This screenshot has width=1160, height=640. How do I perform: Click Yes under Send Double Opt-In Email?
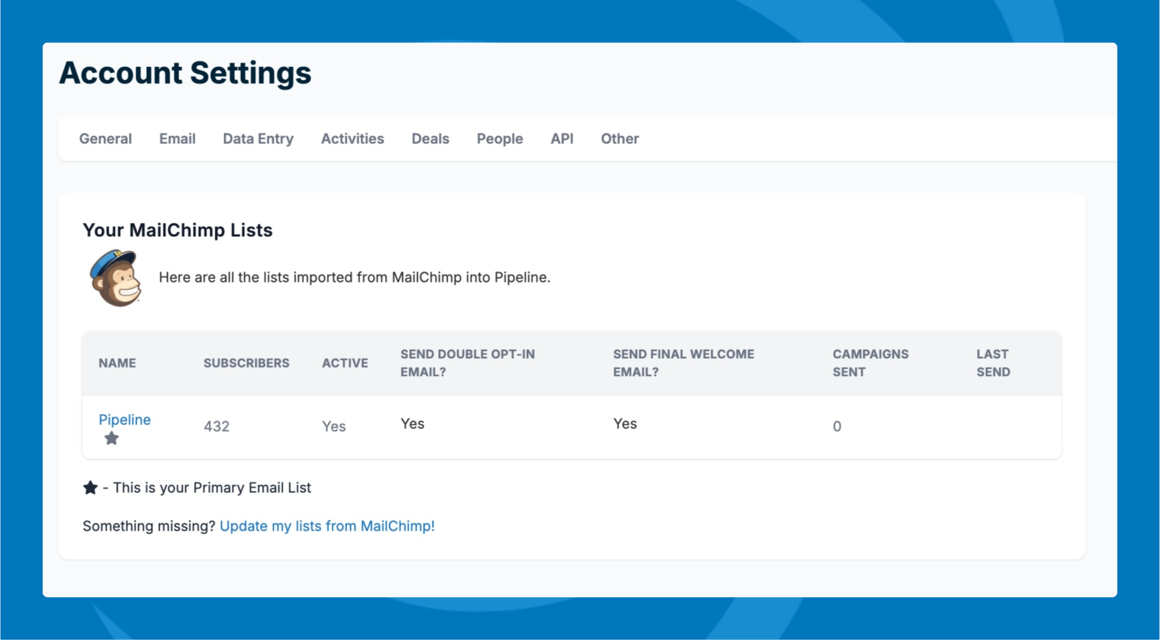412,424
